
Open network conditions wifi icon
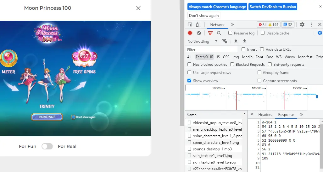click(x=224, y=41)
